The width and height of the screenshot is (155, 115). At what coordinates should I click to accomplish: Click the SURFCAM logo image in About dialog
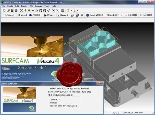point(19,99)
